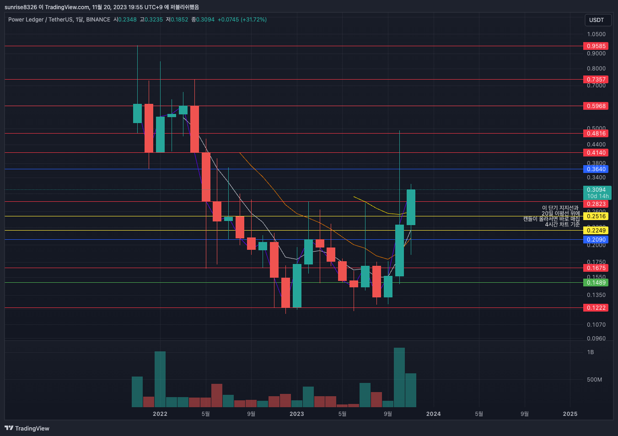
Task: Click the 0.9000 price scale tick
Action: tap(596, 54)
